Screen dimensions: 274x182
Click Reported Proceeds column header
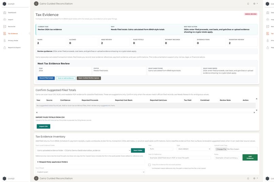click(x=90, y=100)
